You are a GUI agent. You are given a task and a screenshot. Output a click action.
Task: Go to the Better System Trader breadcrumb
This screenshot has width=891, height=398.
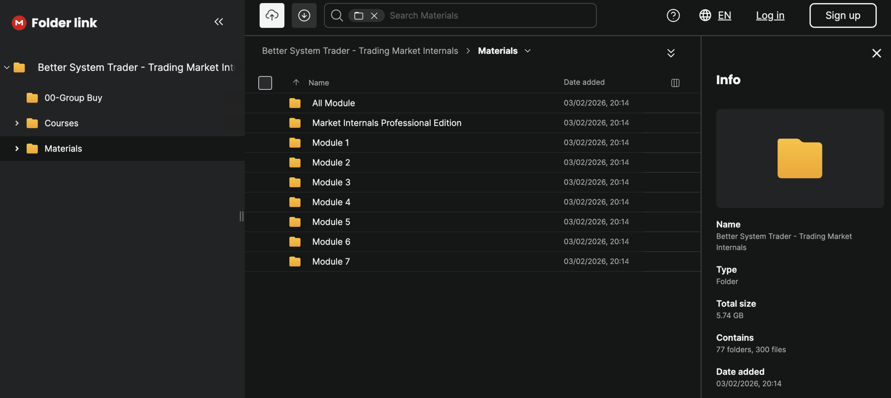(x=360, y=51)
